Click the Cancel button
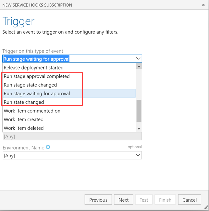Screen dimensions: 209x211 (x=189, y=200)
